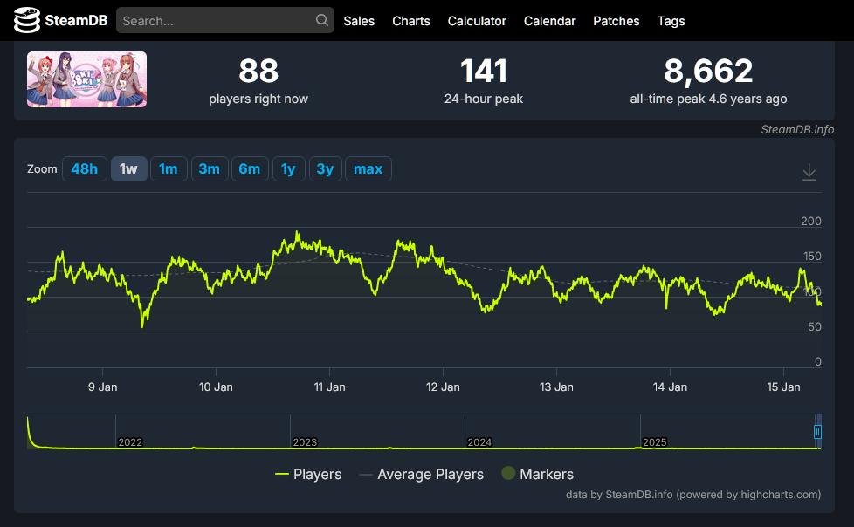Toggle the Markers series in legend

[538, 474]
